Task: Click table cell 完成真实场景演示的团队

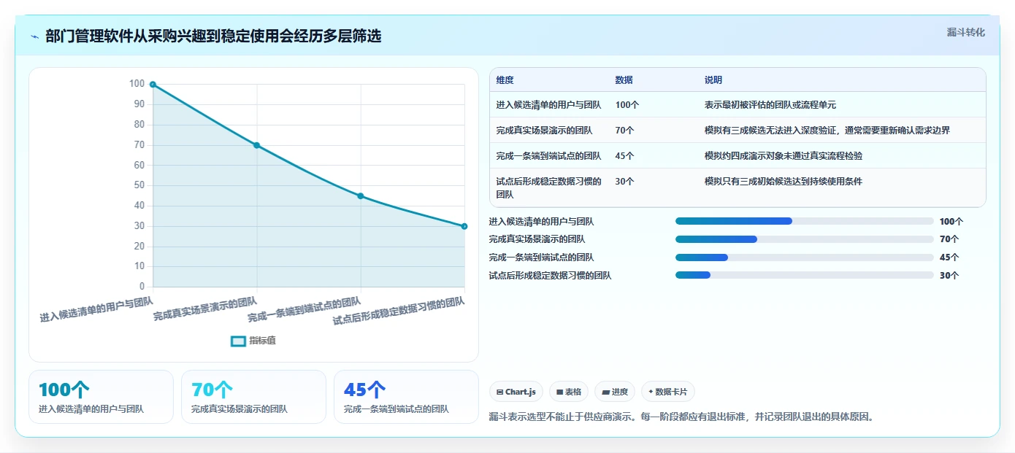Action: 544,131
